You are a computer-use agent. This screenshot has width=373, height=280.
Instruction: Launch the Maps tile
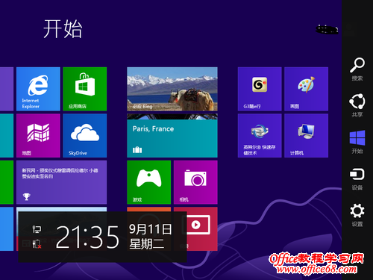(38, 136)
